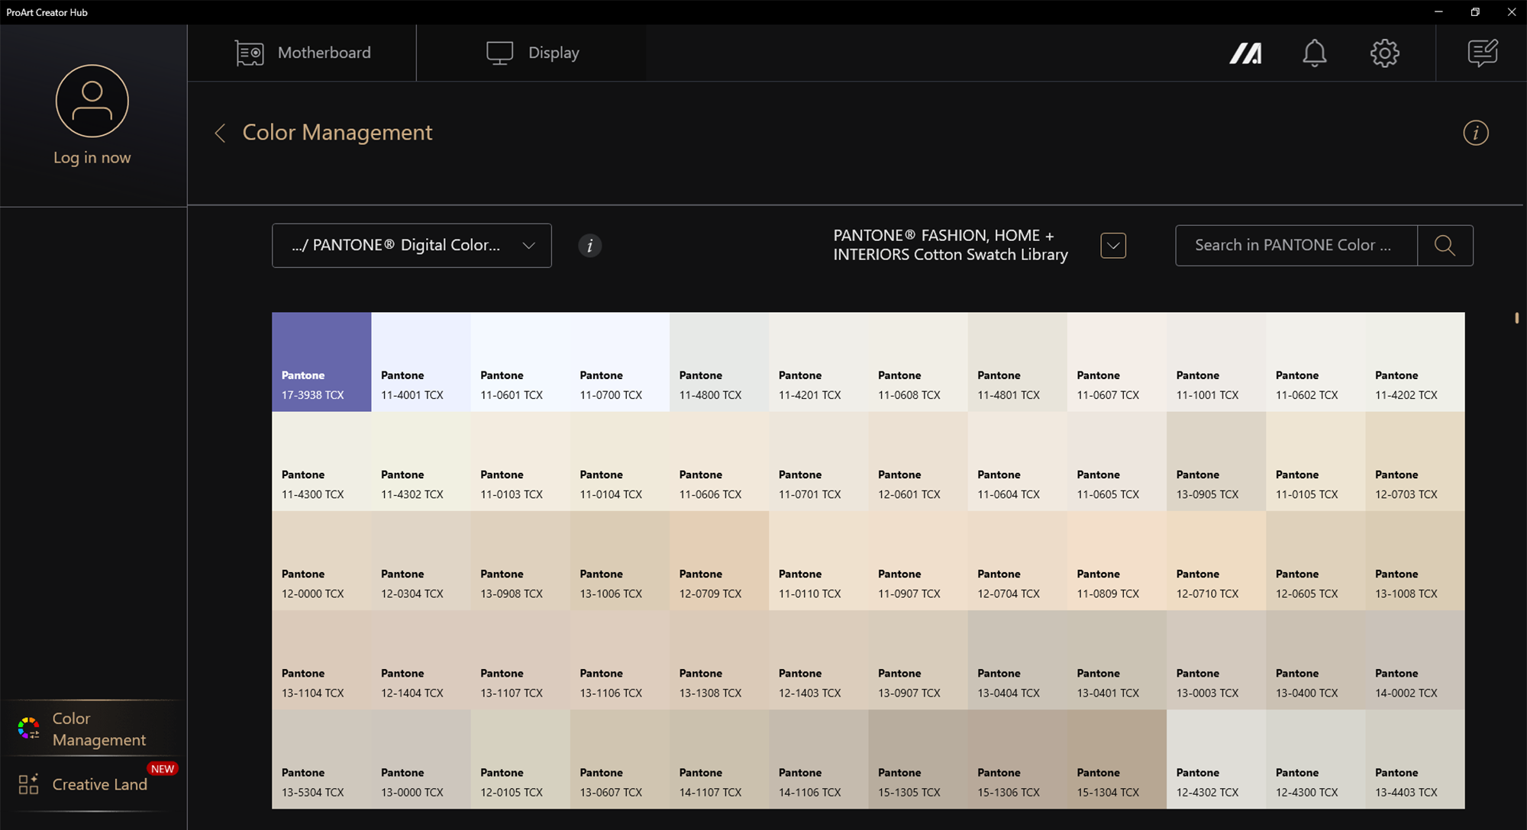Image resolution: width=1527 pixels, height=830 pixels.
Task: Select the Pantone 17-3938 TCX swatch
Action: (321, 362)
